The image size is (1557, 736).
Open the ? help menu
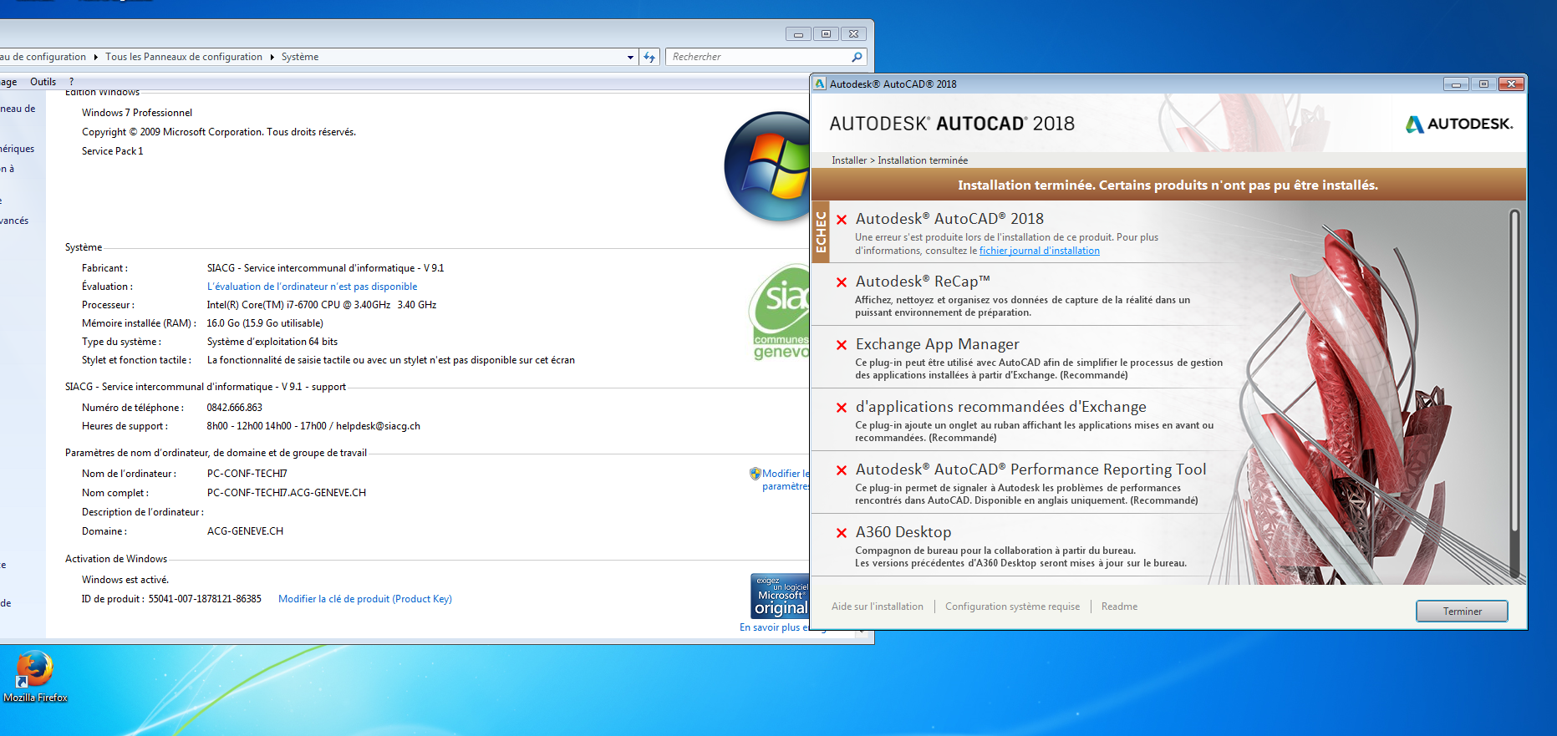[72, 82]
